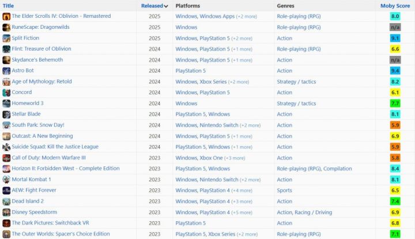Sort the list by Moby Score header

pyautogui.click(x=395, y=6)
